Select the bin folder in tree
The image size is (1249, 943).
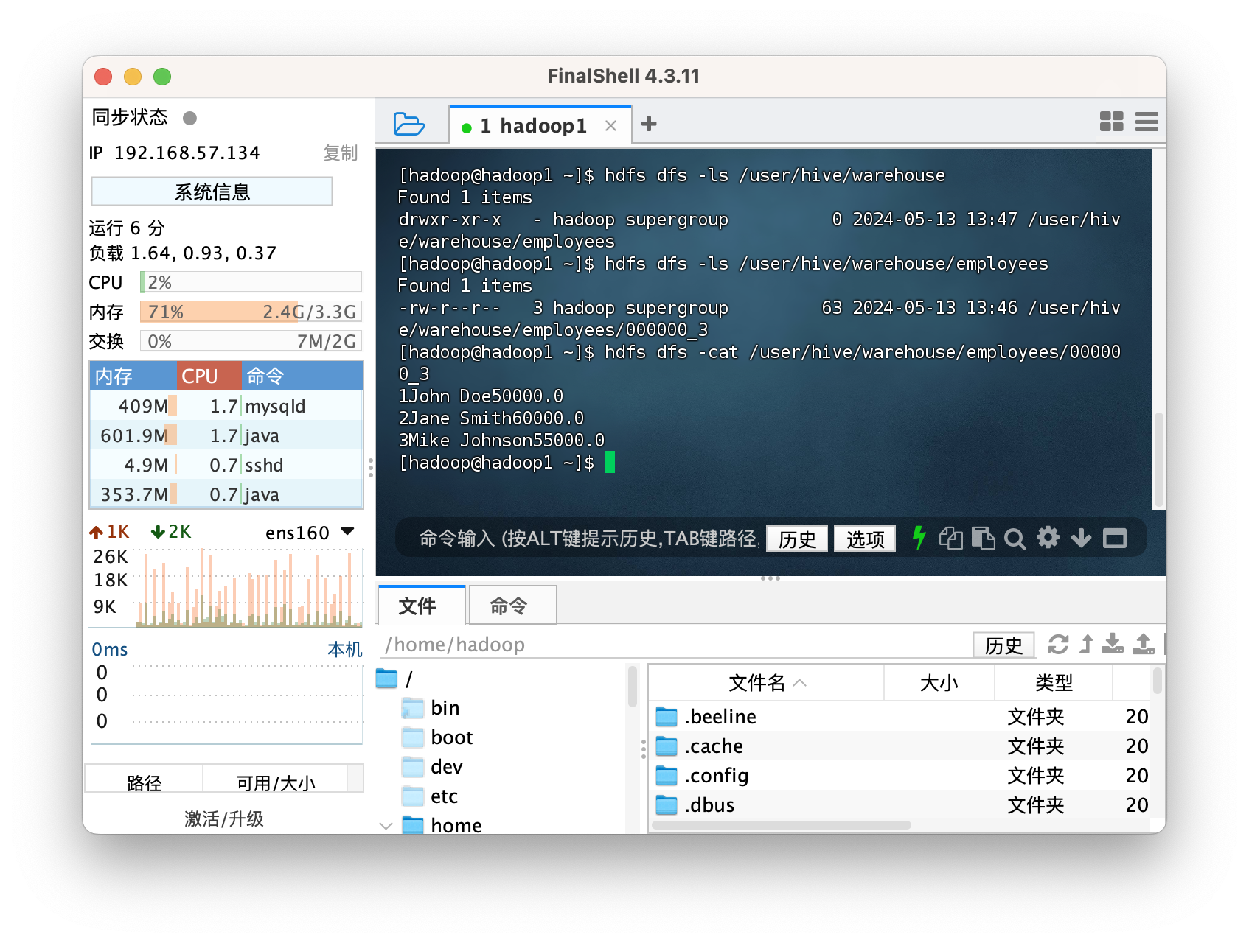coord(431,708)
